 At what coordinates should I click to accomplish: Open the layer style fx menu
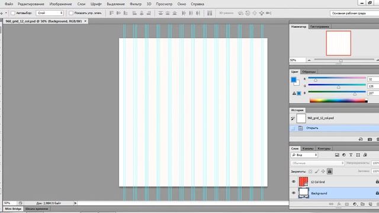[x=339, y=204]
